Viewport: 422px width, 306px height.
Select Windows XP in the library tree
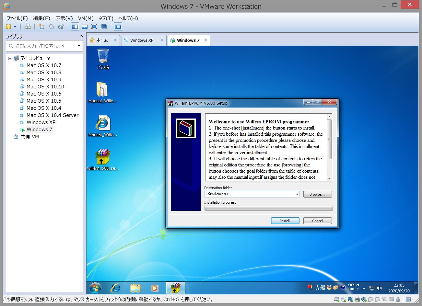[x=41, y=122]
